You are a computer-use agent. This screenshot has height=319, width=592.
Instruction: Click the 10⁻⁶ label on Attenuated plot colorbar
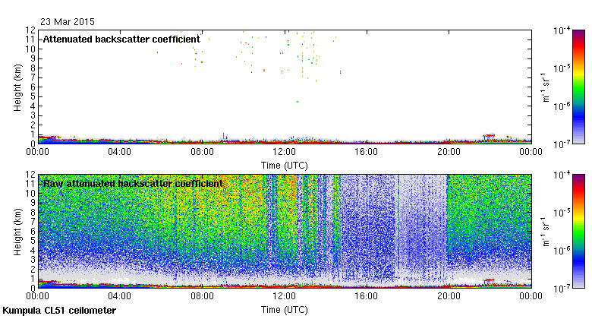562,106
